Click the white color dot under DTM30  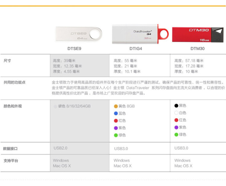(x=176, y=113)
